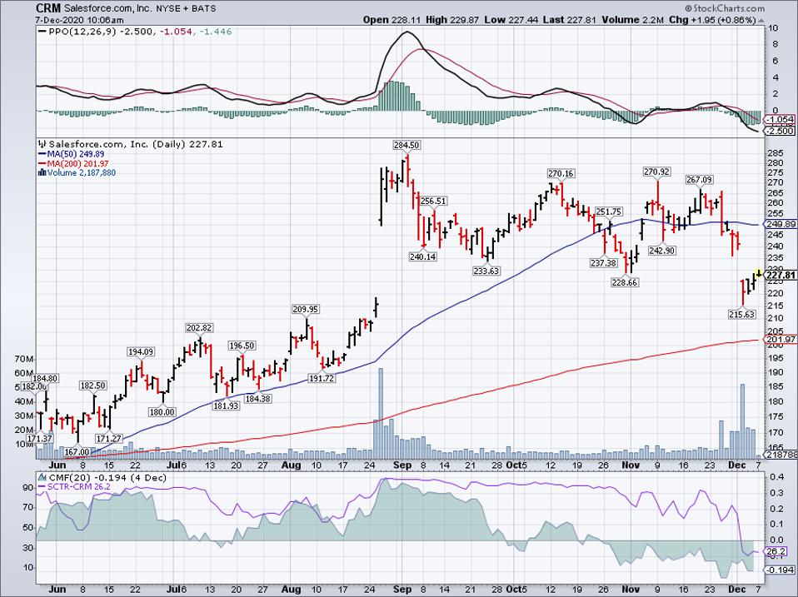This screenshot has width=798, height=597.
Task: Click the 209.95 price label
Action: tap(306, 309)
